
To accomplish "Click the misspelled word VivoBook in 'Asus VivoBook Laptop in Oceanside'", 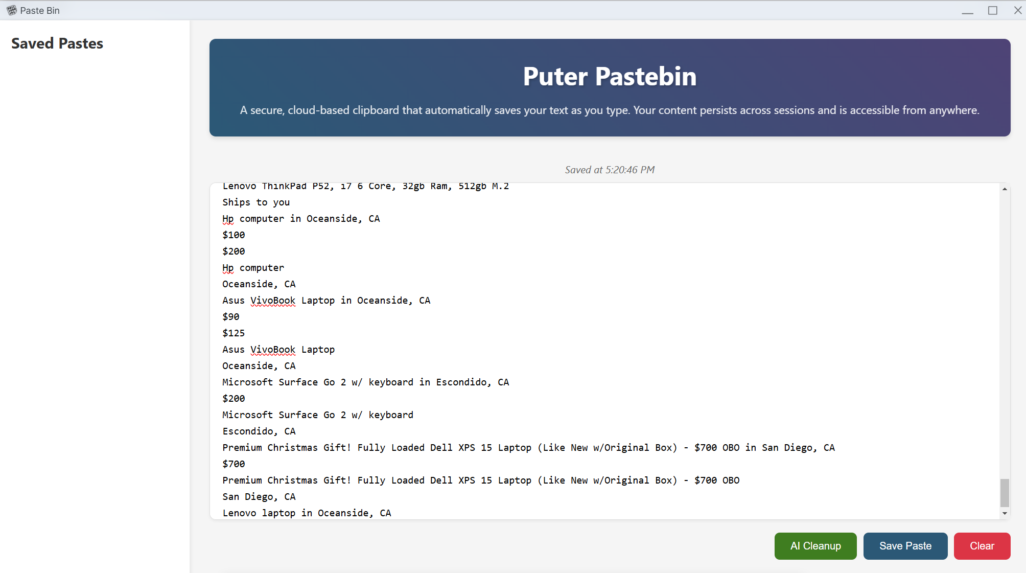I will tap(273, 301).
